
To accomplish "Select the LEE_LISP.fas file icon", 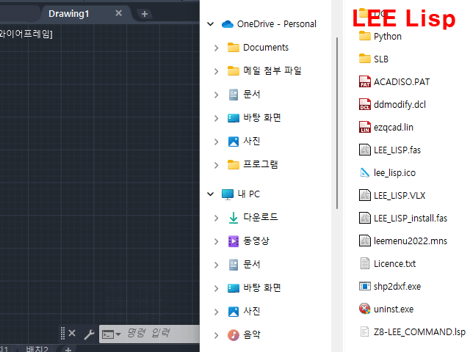I will tap(364, 150).
